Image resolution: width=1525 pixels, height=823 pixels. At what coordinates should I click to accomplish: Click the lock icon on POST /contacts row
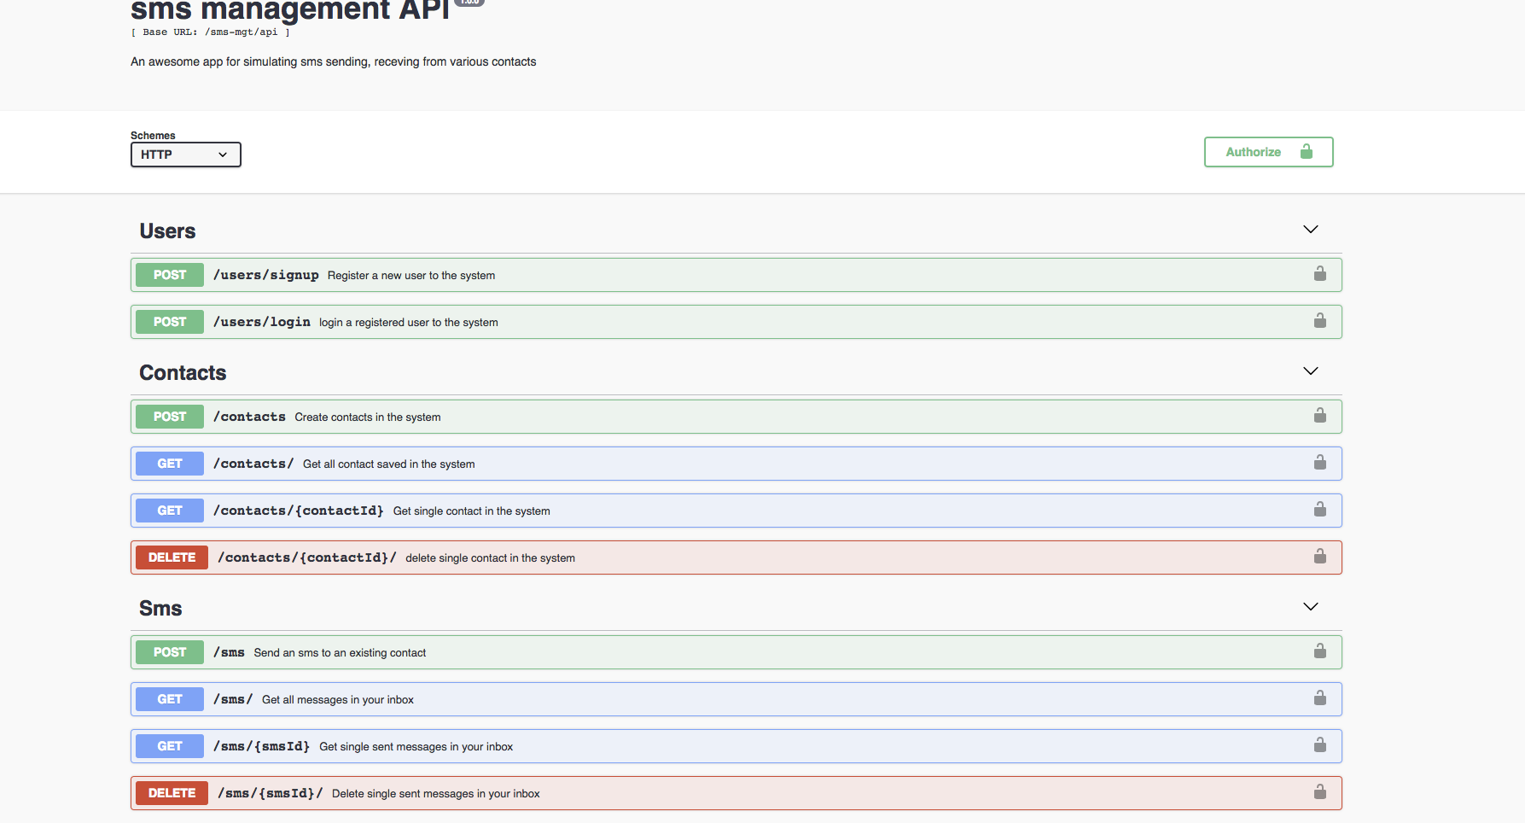coord(1319,416)
